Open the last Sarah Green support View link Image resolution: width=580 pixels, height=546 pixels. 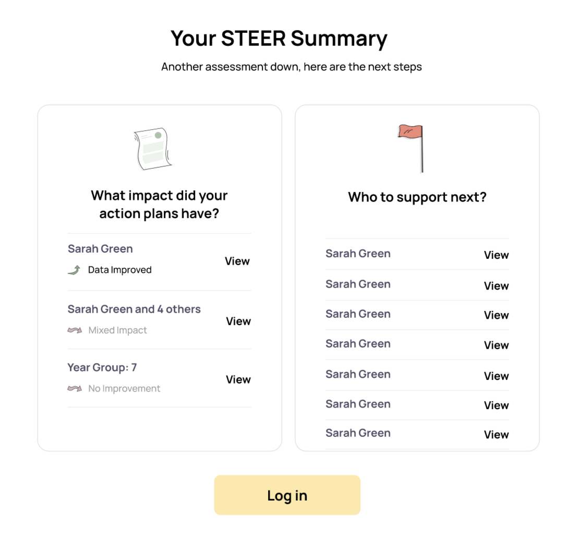(x=497, y=435)
